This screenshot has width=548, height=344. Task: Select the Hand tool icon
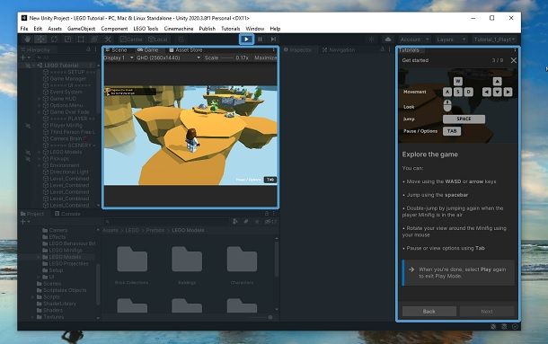[x=27, y=40]
